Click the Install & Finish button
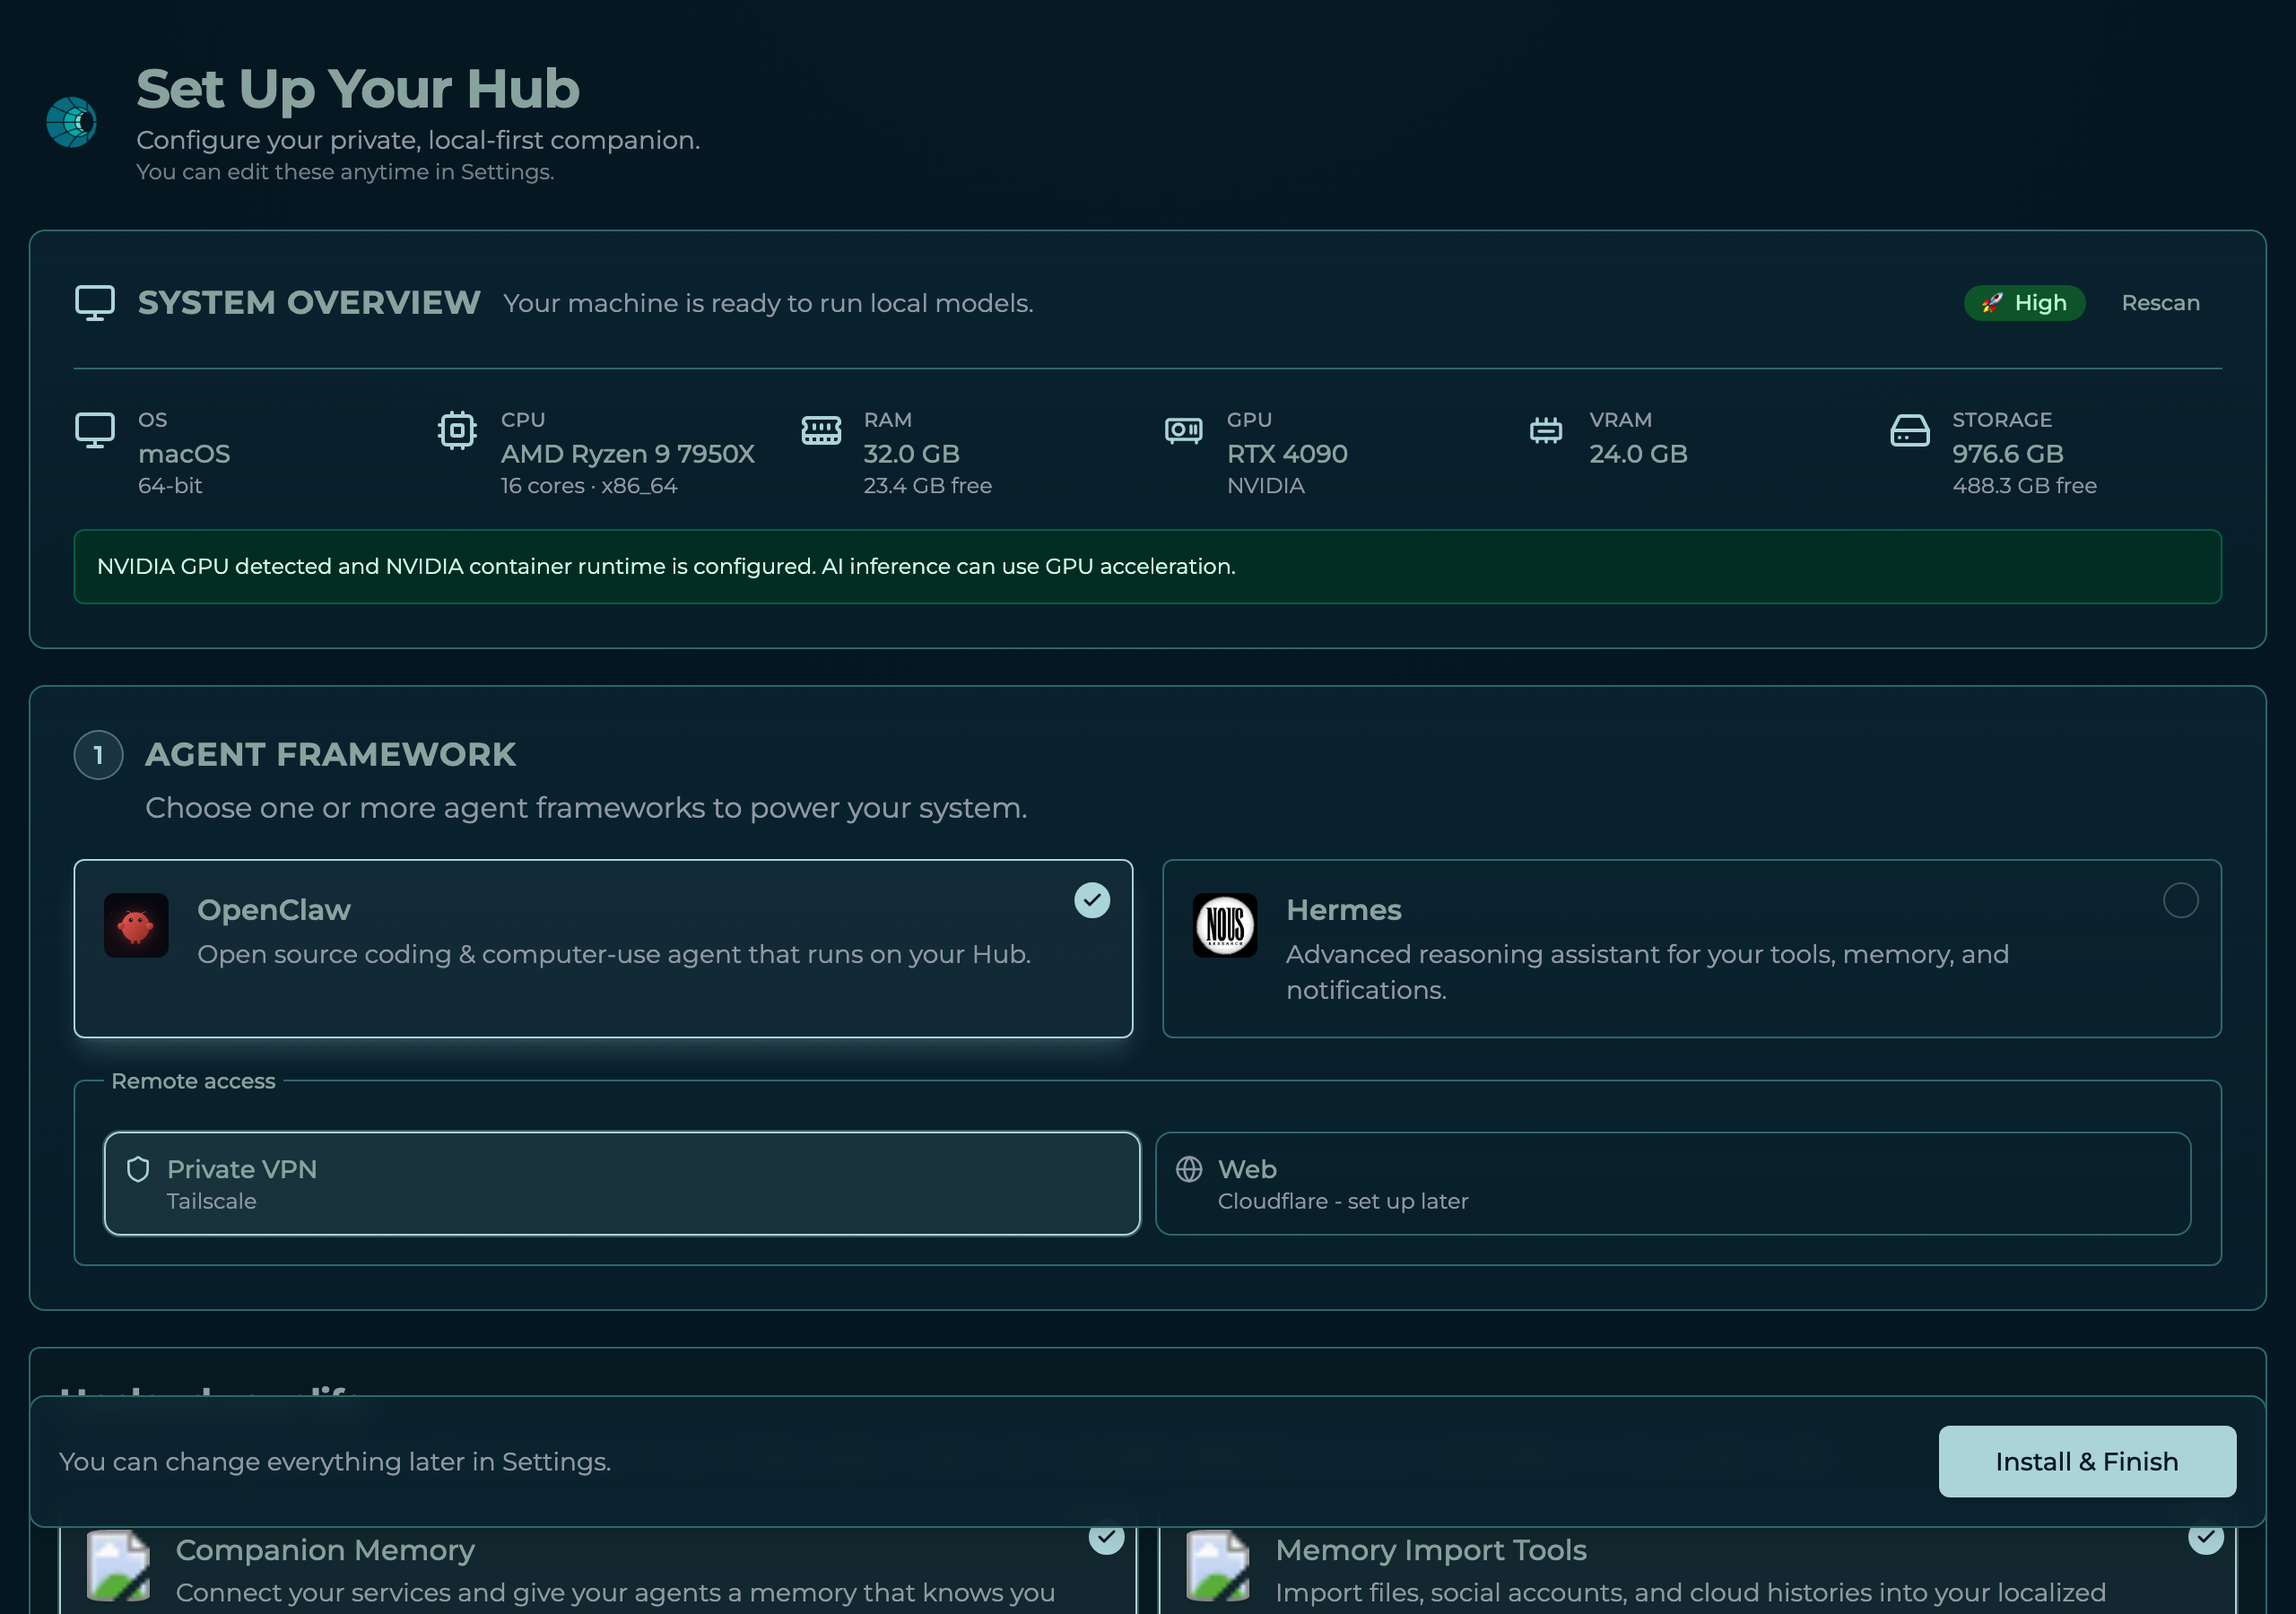Screen dimensions: 2296x1614 point(2087,1461)
